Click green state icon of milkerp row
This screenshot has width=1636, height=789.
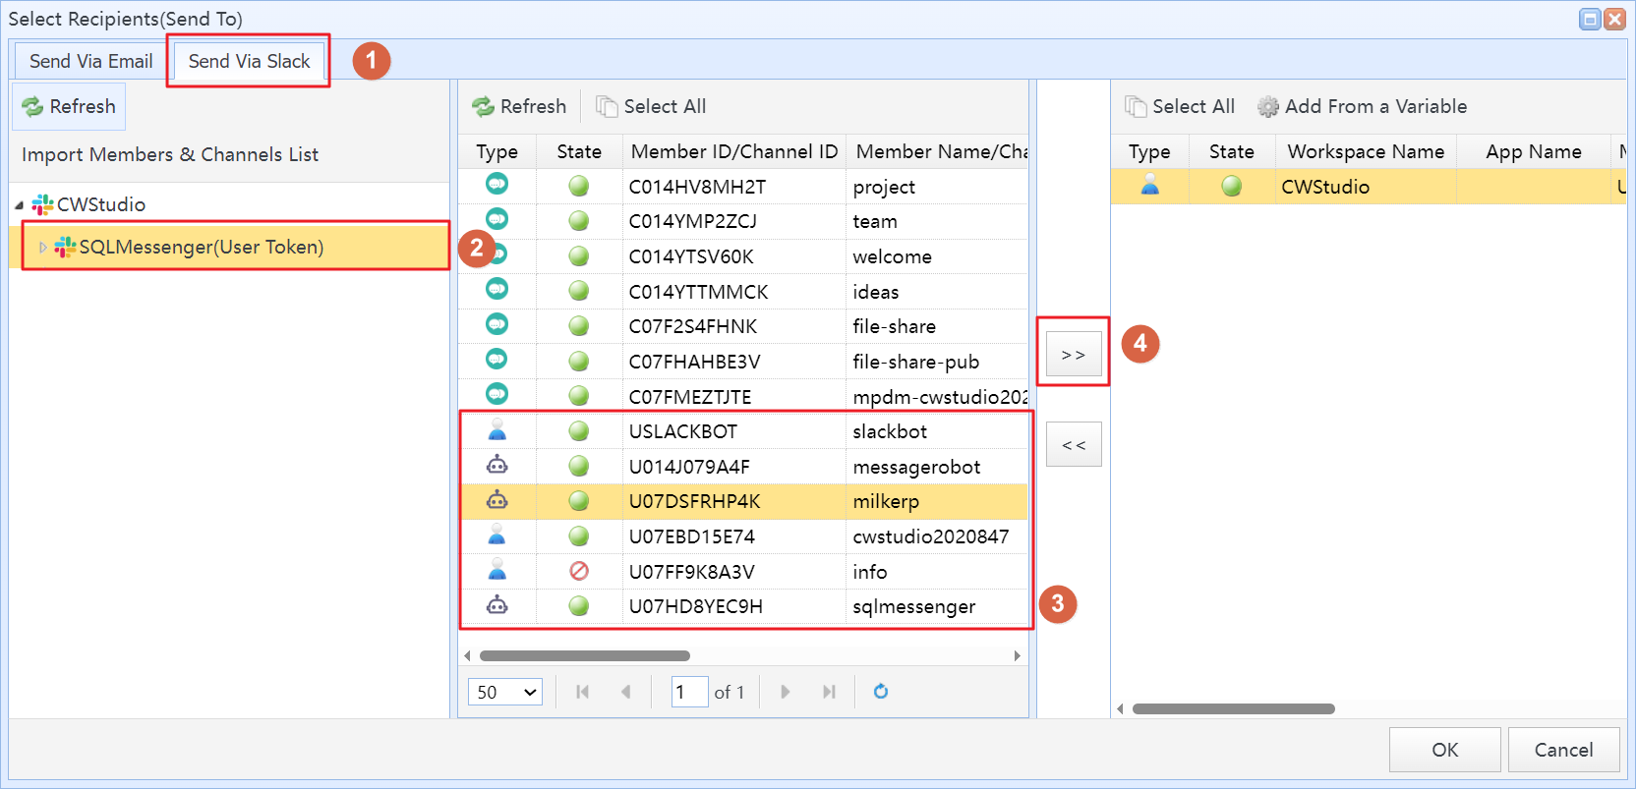click(x=579, y=501)
